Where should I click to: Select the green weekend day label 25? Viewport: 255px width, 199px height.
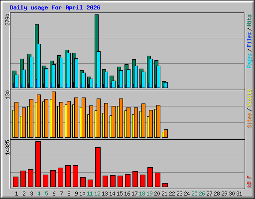[194, 194]
